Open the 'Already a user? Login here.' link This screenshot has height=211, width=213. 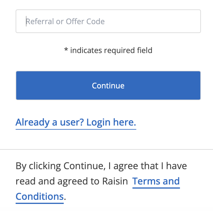[x=76, y=122]
